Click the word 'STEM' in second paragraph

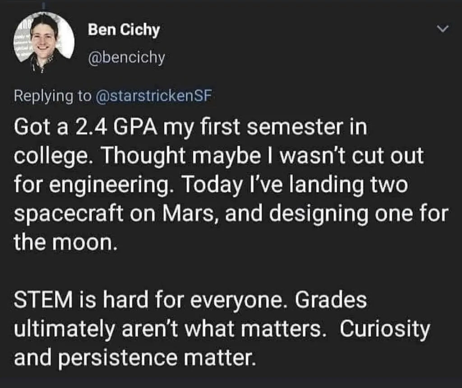(x=43, y=300)
